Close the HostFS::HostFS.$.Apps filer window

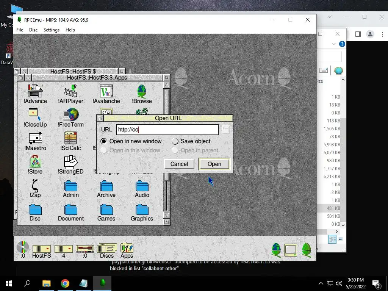pos(28,78)
